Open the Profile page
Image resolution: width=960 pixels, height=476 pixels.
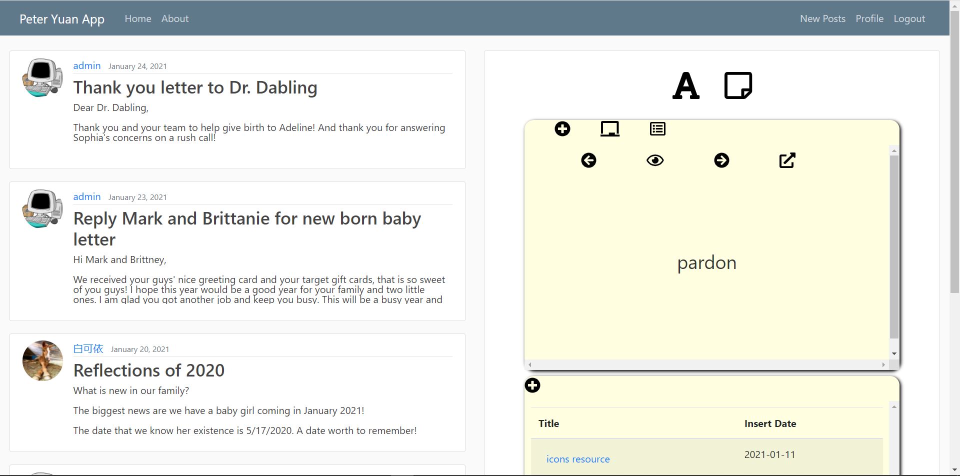coord(869,18)
